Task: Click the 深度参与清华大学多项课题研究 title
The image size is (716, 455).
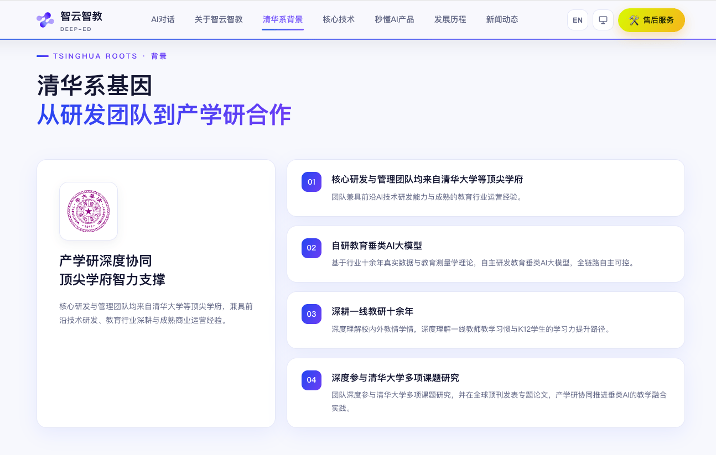Action: click(395, 378)
